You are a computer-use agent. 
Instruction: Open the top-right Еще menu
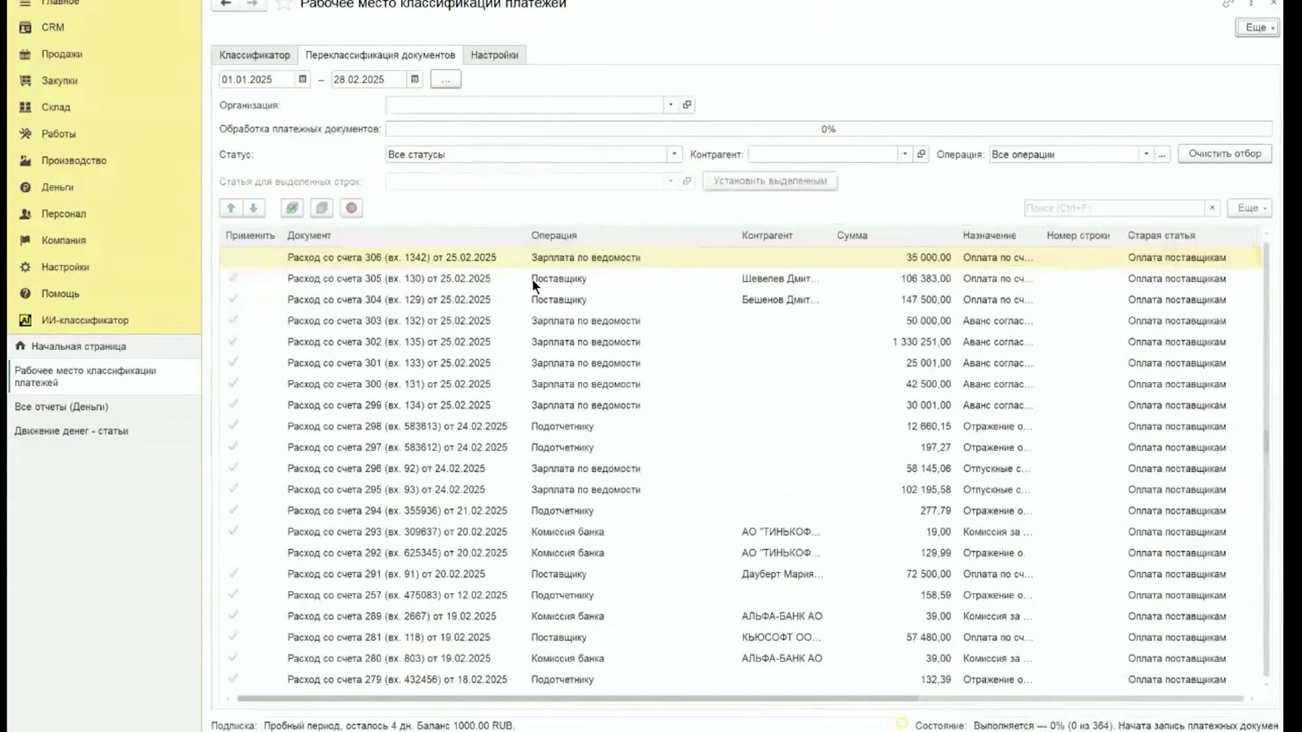pyautogui.click(x=1257, y=28)
